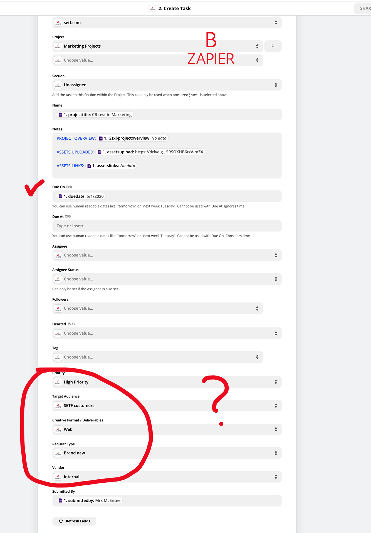This screenshot has height=533, width=371.
Task: Open the Target Audience dropdown arrows
Action: [276, 406]
